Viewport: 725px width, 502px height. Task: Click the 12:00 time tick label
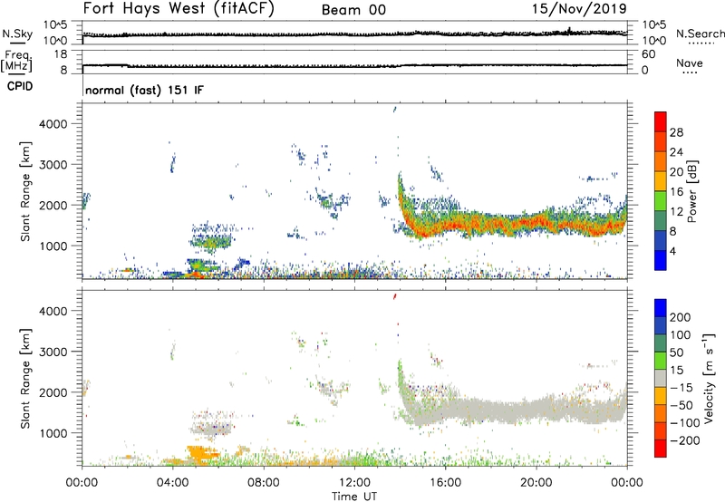[x=354, y=483]
